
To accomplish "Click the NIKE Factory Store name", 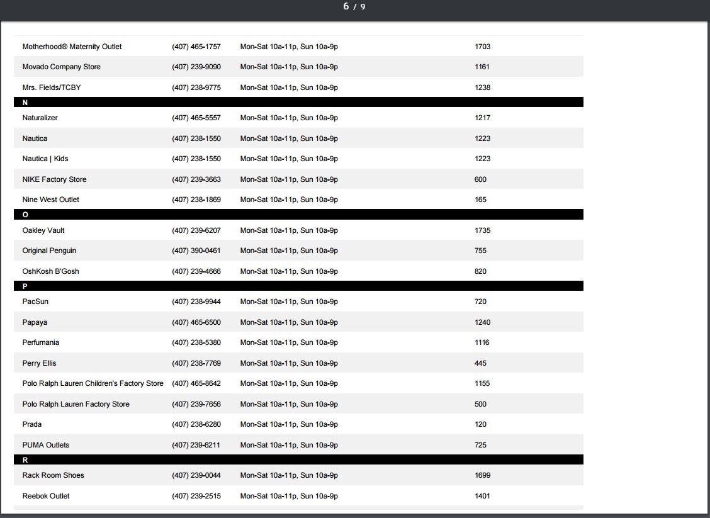I will click(54, 179).
